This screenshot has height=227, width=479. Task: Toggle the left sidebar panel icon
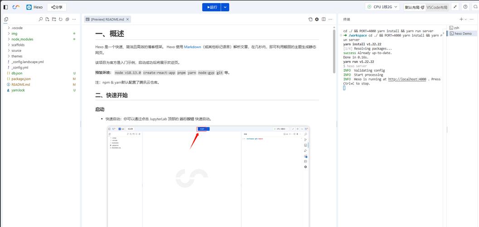tap(6, 7)
